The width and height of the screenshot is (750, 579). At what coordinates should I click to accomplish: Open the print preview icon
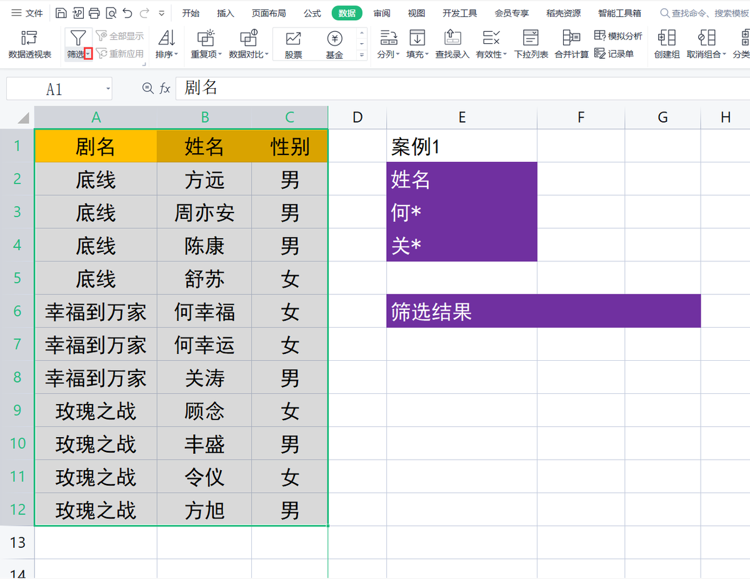[x=111, y=13]
